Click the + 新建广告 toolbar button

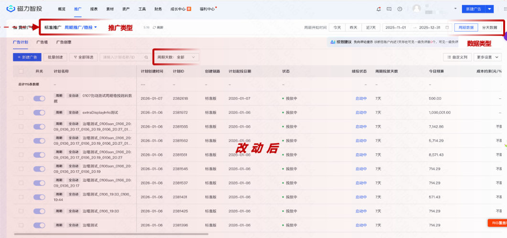point(27,57)
